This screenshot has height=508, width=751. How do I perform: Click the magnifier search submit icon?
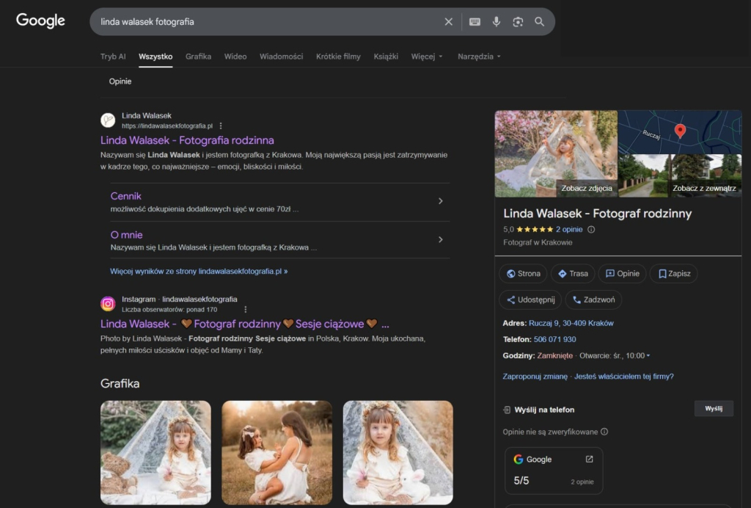[540, 22]
